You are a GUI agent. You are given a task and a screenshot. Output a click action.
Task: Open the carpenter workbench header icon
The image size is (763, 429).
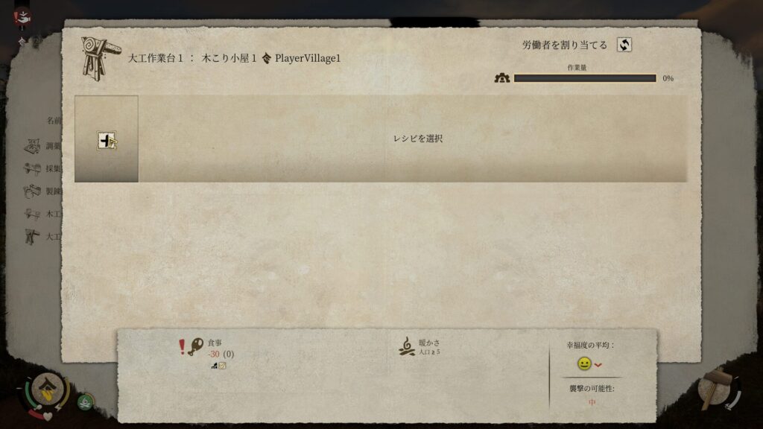click(x=99, y=59)
